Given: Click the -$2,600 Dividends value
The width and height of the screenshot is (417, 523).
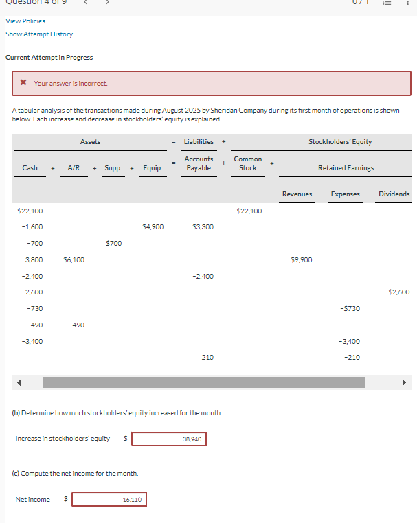Looking at the screenshot, I should click(x=397, y=292).
